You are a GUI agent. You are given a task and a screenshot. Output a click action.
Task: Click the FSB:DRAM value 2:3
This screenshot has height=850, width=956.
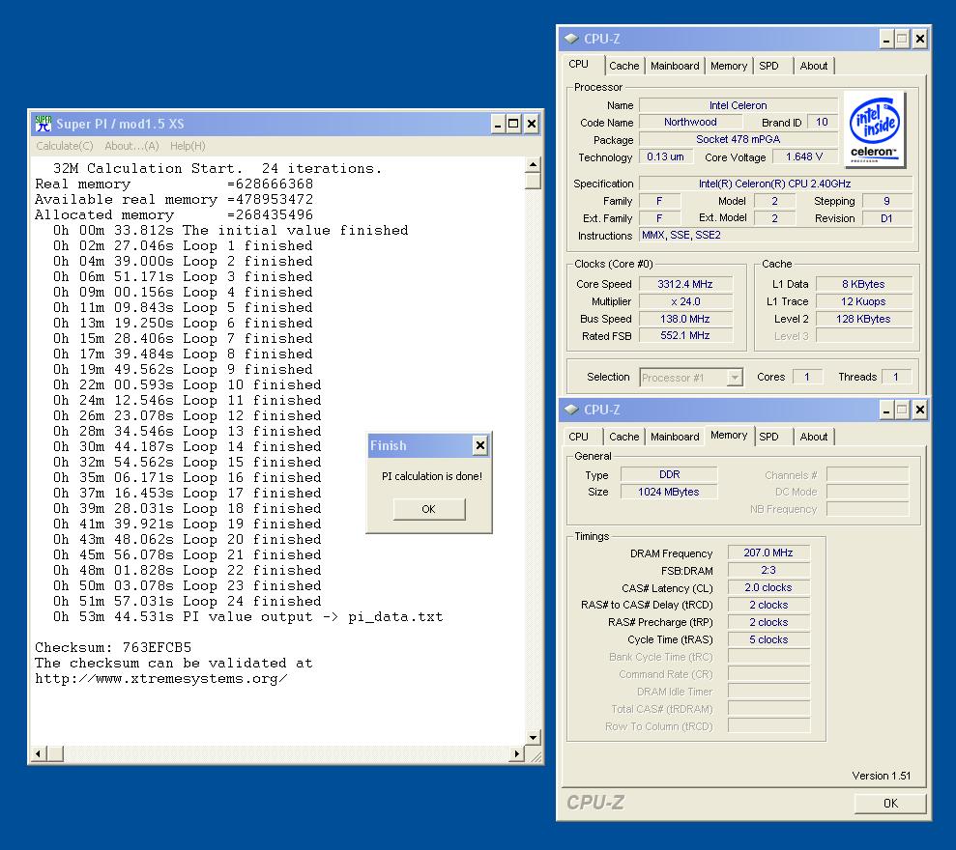(768, 570)
